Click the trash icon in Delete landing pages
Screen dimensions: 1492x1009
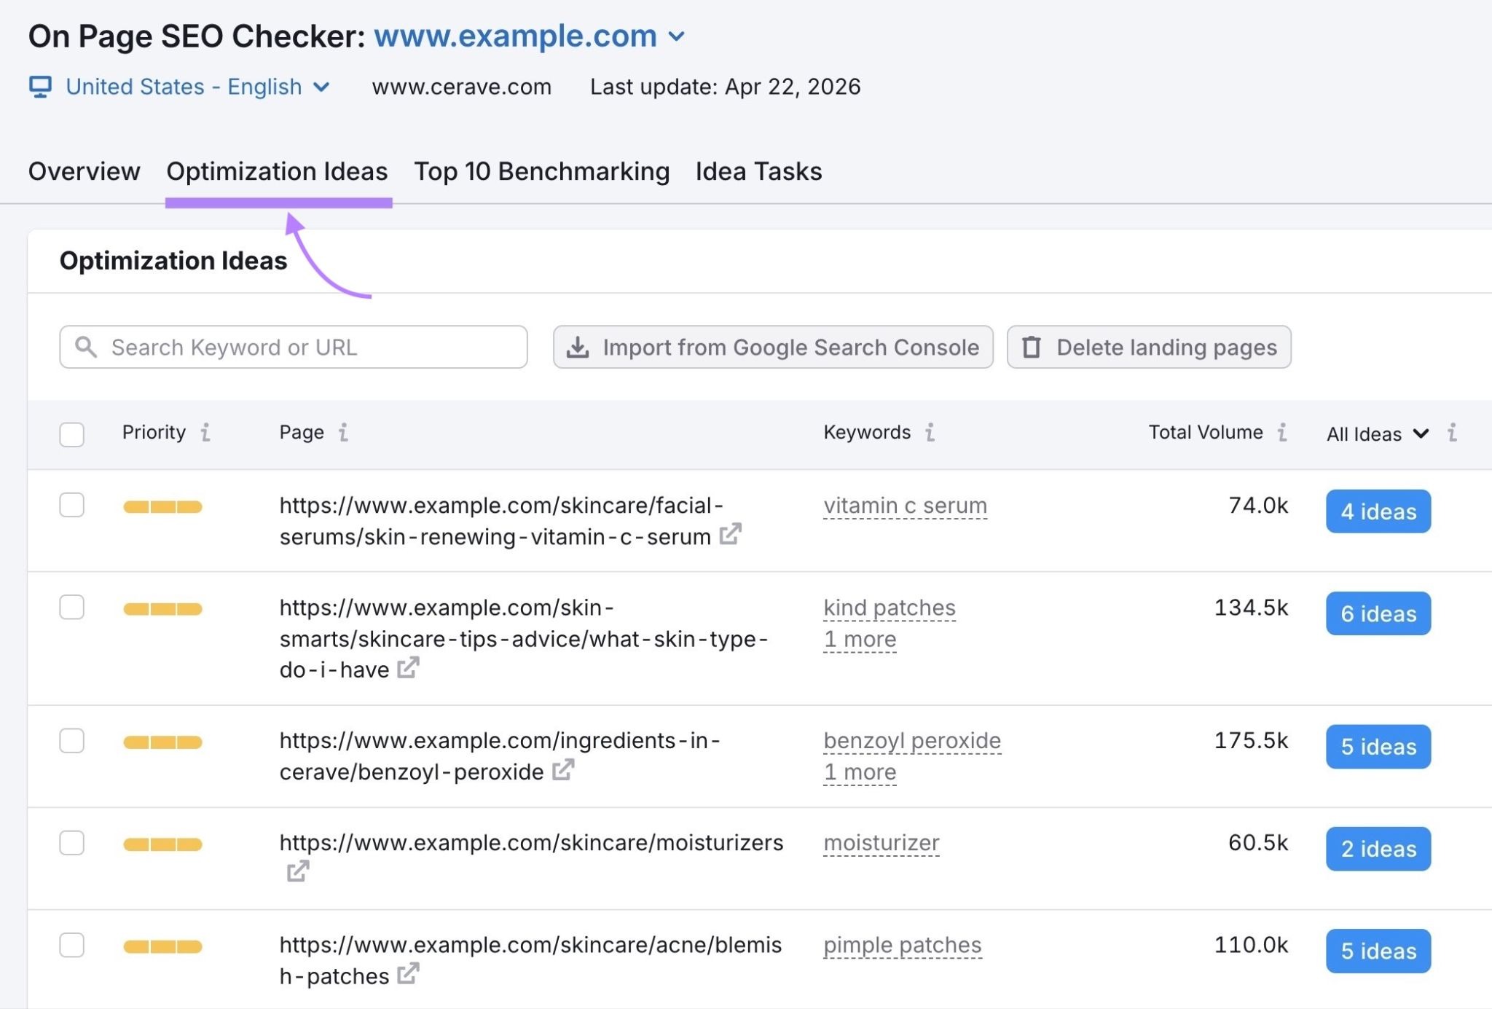click(x=1032, y=347)
